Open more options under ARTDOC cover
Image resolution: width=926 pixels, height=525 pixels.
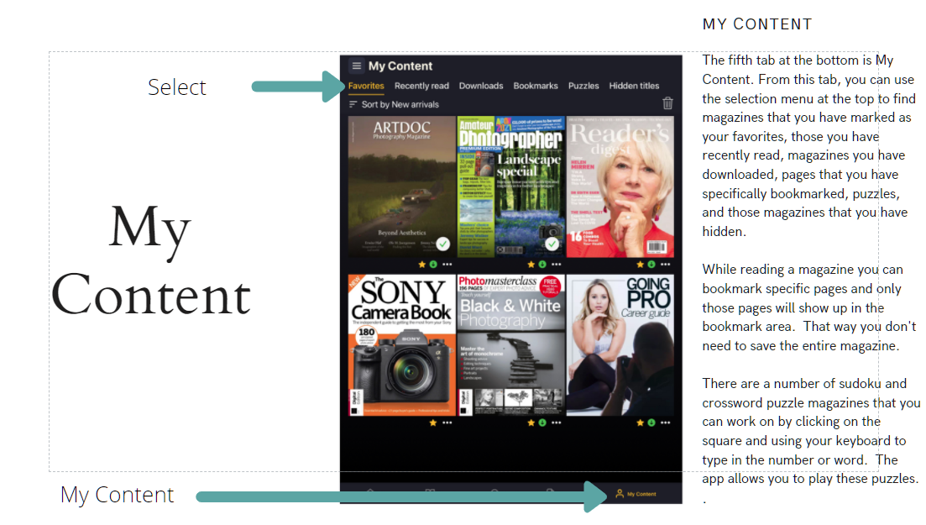[447, 265]
